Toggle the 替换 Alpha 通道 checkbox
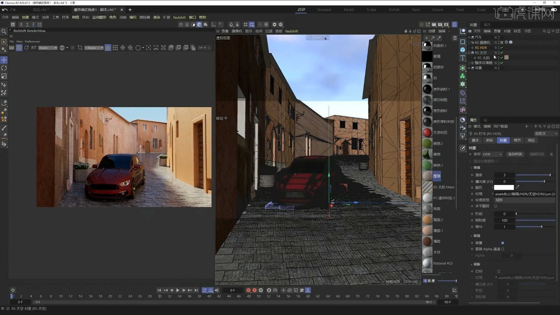 pyautogui.click(x=502, y=249)
